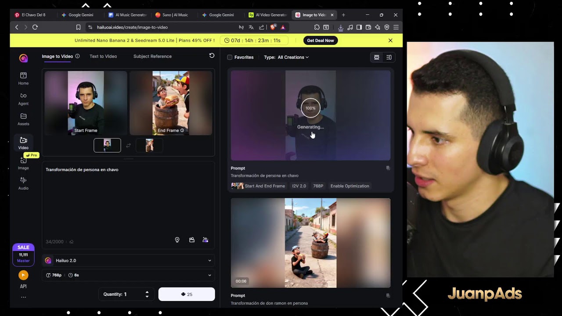Select the Video tool in sidebar
Image resolution: width=562 pixels, height=316 pixels.
click(23, 143)
